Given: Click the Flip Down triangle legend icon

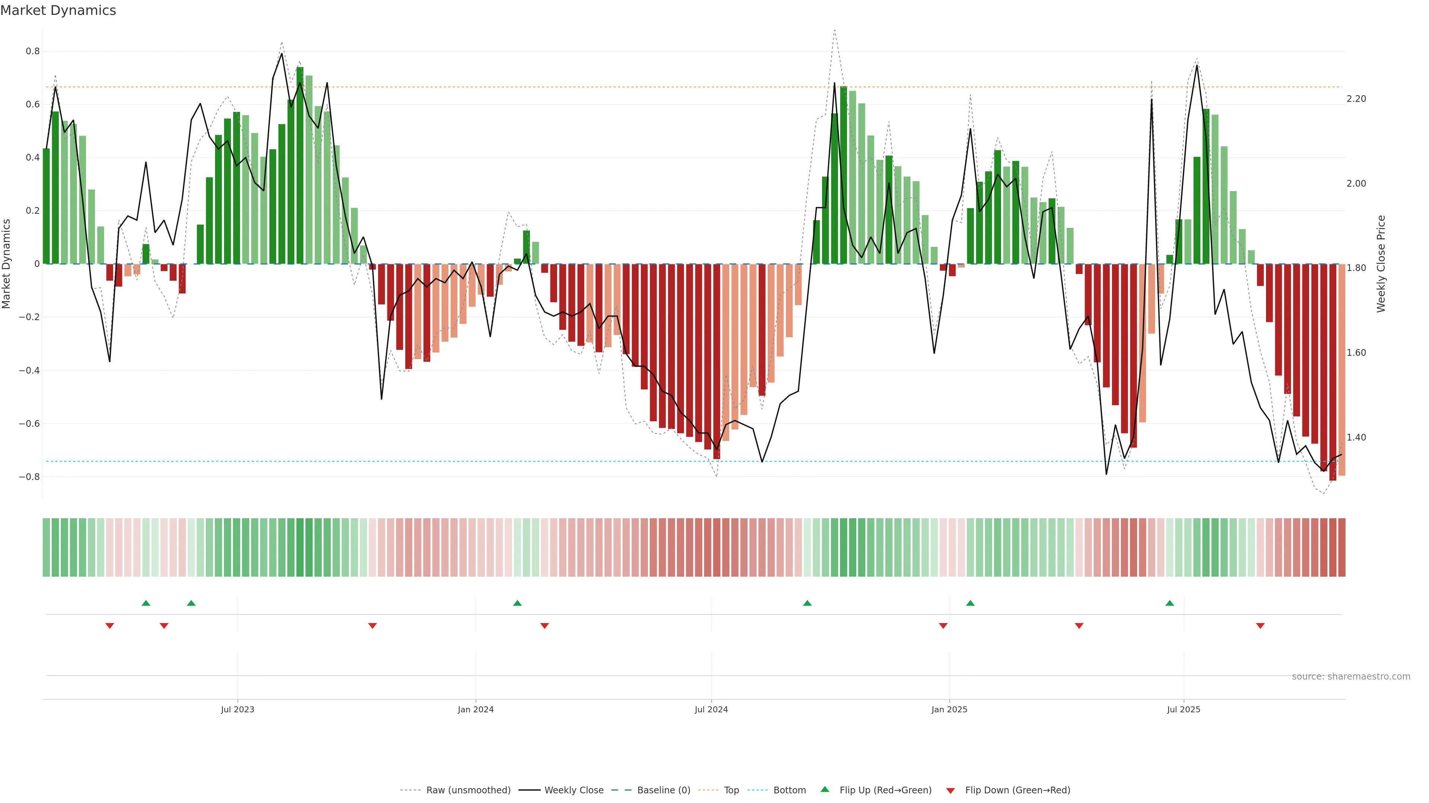Looking at the screenshot, I should [x=950, y=791].
